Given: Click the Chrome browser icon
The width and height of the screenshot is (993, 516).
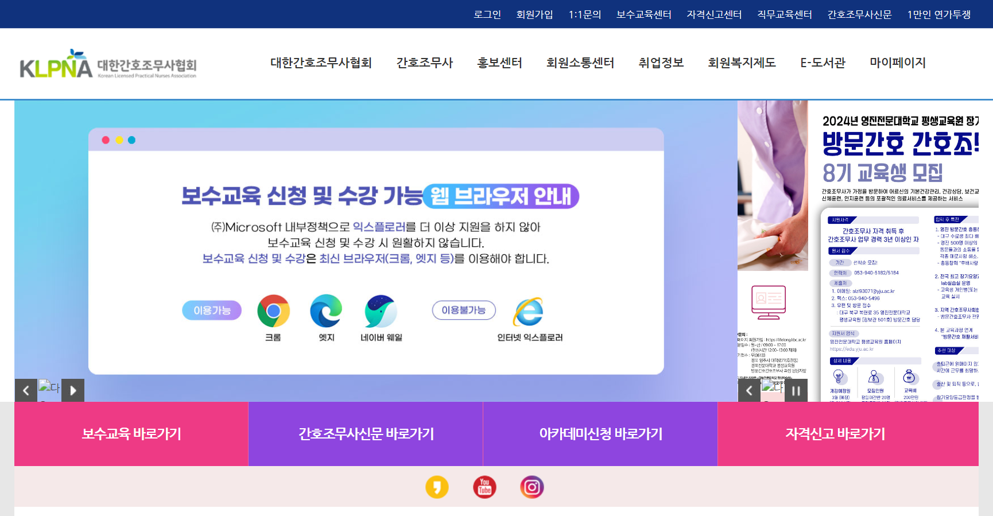Looking at the screenshot, I should (273, 311).
